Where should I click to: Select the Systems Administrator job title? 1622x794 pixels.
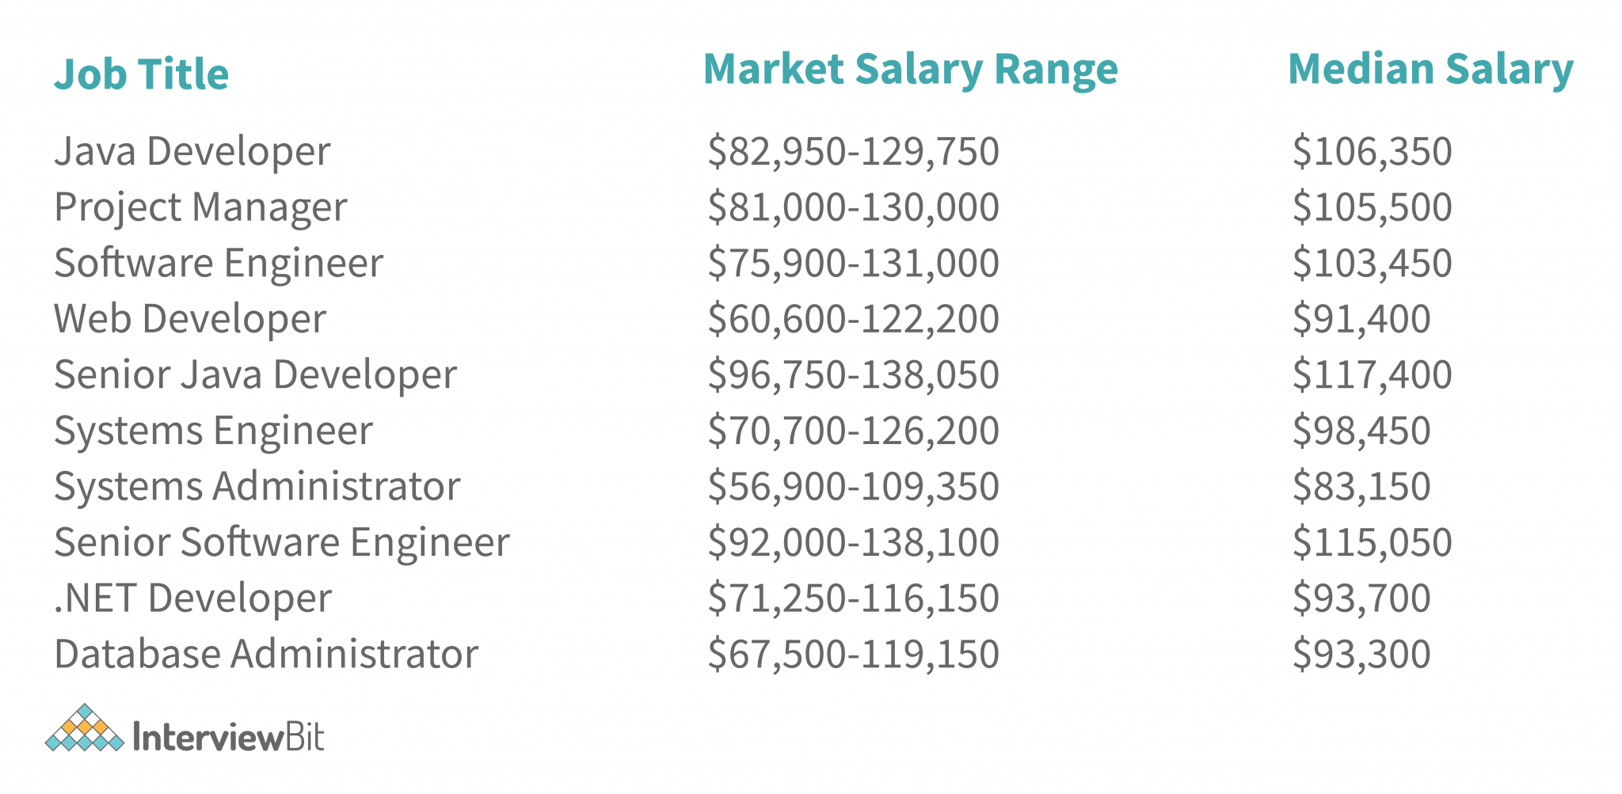(x=257, y=486)
